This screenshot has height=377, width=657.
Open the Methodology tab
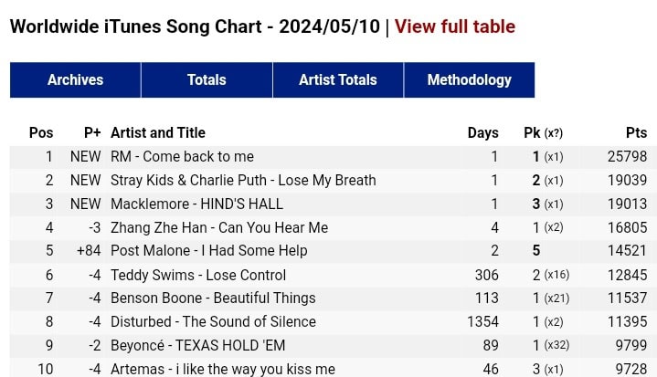coord(469,80)
